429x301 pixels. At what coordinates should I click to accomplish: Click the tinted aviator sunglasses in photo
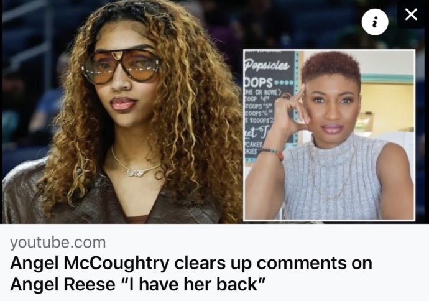(x=121, y=66)
